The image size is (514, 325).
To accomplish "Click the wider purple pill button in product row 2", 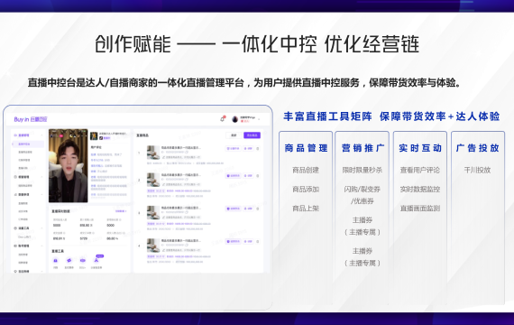I will click(x=233, y=176).
